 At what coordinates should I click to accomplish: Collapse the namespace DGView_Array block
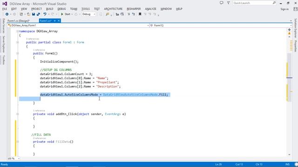(18, 31)
